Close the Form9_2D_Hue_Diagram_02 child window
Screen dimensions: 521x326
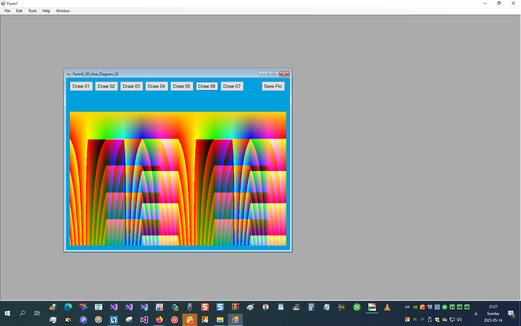tap(284, 74)
